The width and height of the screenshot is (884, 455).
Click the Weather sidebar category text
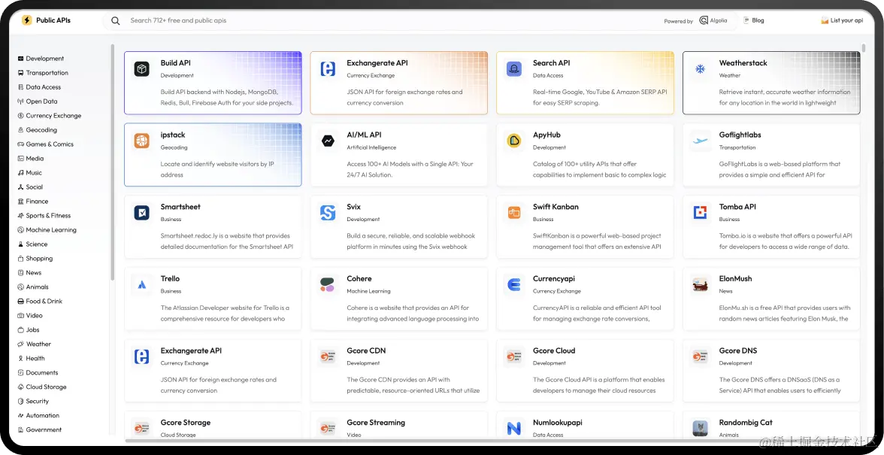tap(38, 344)
